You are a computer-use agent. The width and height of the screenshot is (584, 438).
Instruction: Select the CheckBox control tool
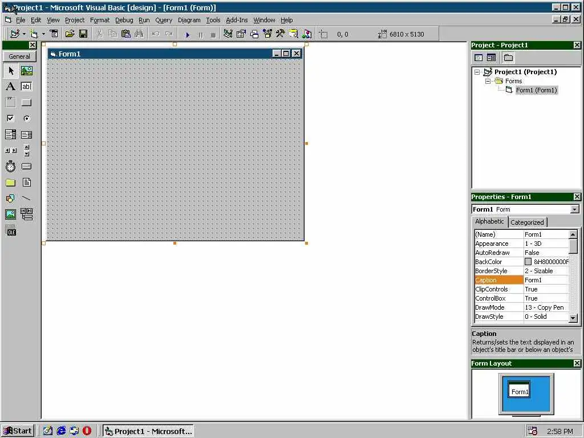[11, 119]
